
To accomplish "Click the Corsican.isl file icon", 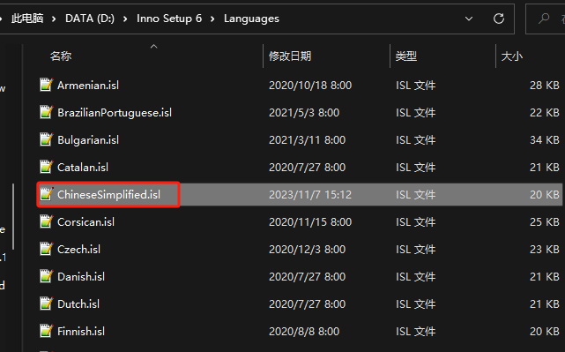I will point(46,221).
